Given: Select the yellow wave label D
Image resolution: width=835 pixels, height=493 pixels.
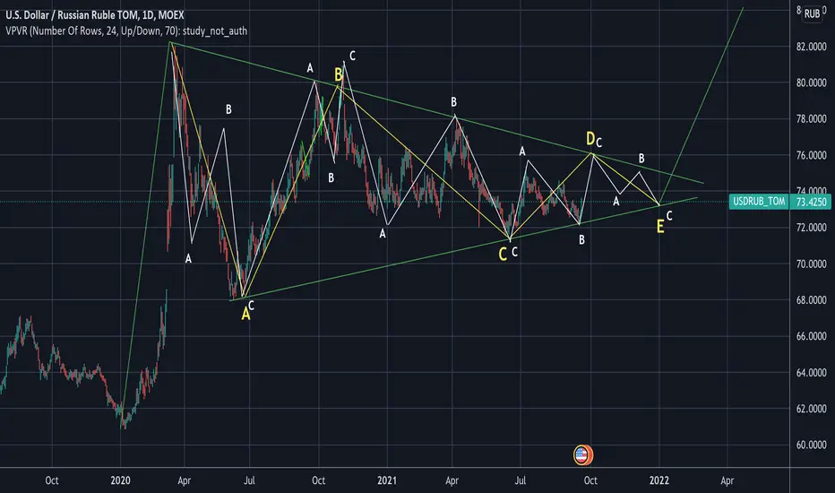Looking at the screenshot, I should pyautogui.click(x=590, y=139).
